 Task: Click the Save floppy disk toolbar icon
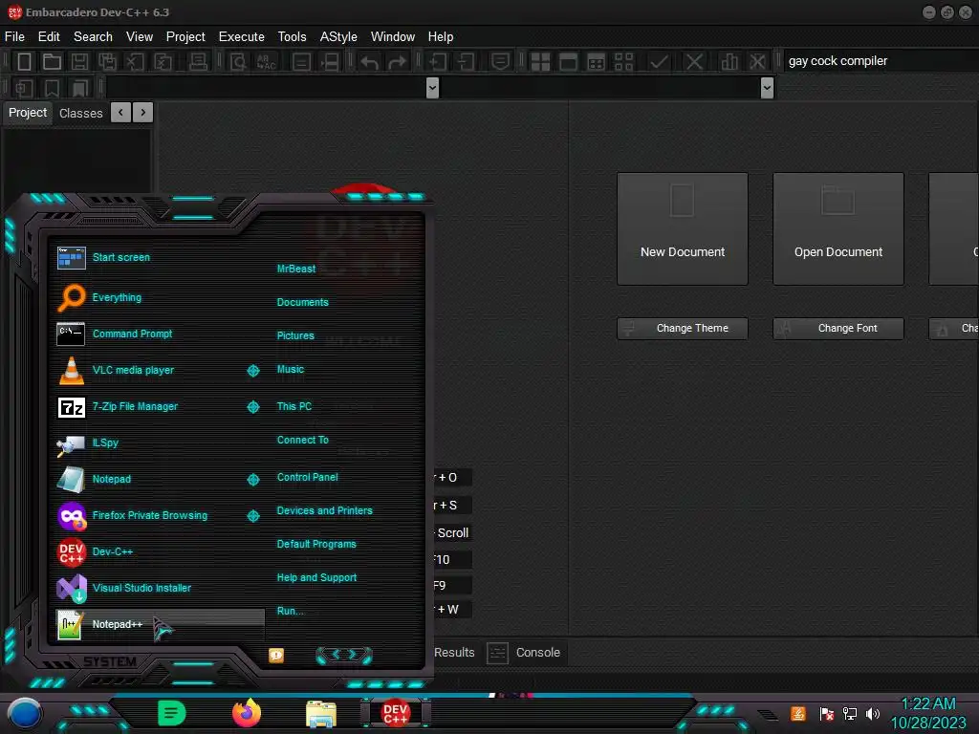[79, 61]
